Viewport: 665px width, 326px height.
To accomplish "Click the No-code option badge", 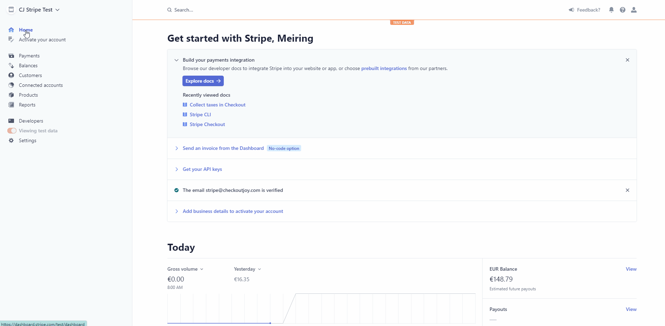I will [284, 148].
